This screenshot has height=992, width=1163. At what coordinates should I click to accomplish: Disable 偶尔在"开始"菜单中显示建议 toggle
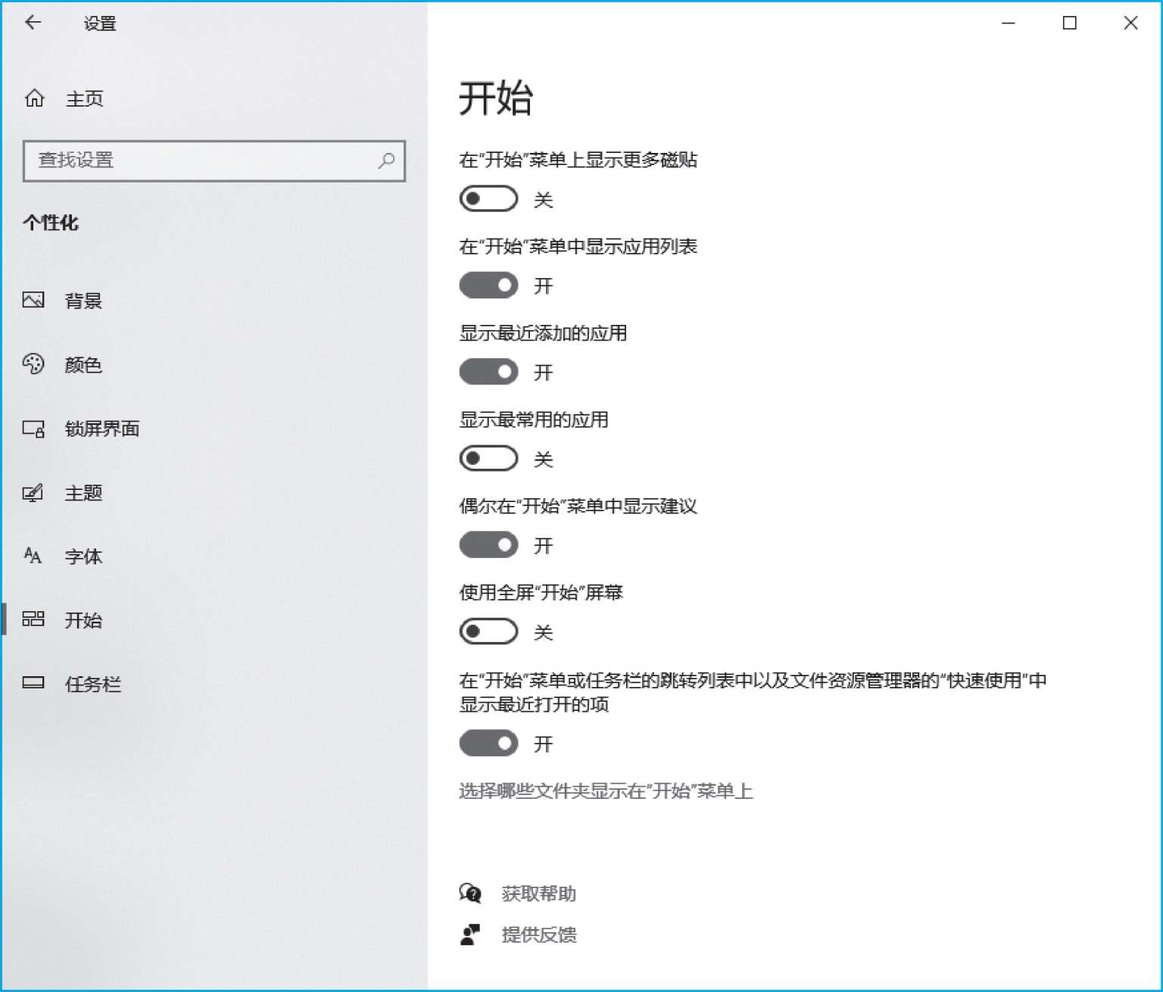(x=488, y=545)
